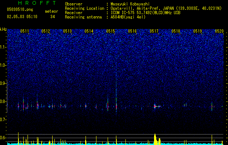This screenshot has width=228, height=145.
Task: Click the 0512 time marker
Action: click(46, 31)
